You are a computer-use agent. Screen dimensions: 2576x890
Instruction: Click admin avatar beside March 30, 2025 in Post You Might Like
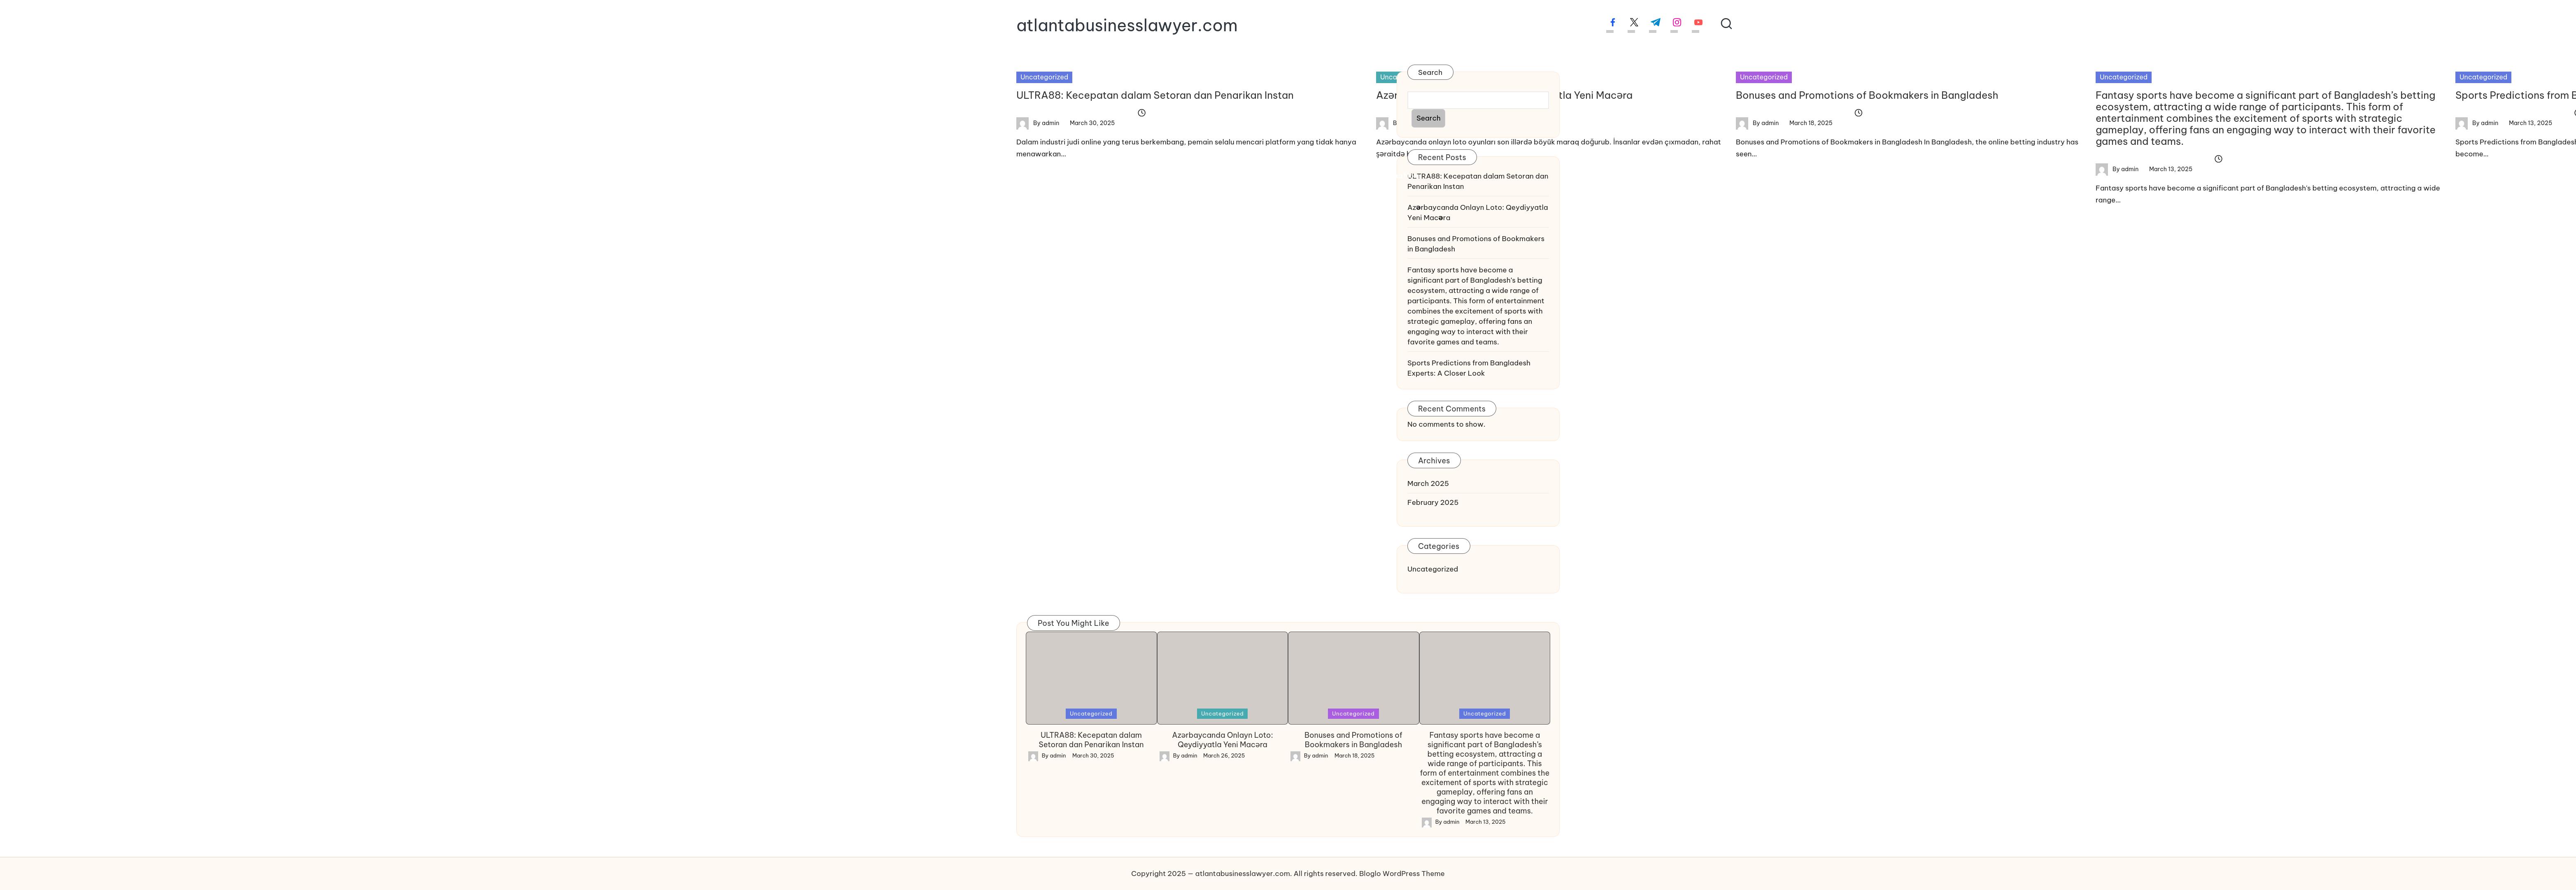coord(1033,757)
